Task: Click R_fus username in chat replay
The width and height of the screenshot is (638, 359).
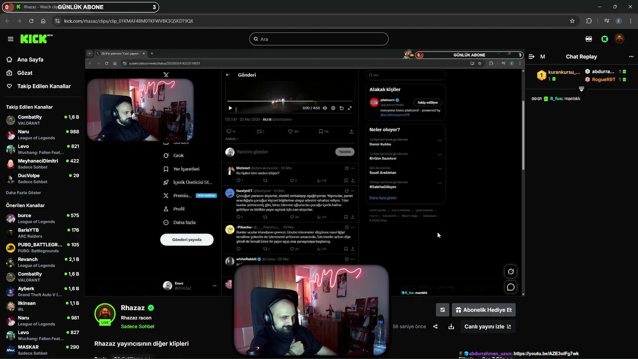Action: click(x=556, y=99)
